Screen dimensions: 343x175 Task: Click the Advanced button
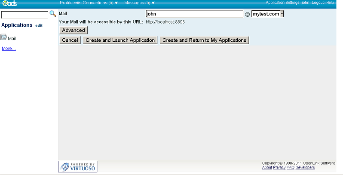(x=73, y=31)
